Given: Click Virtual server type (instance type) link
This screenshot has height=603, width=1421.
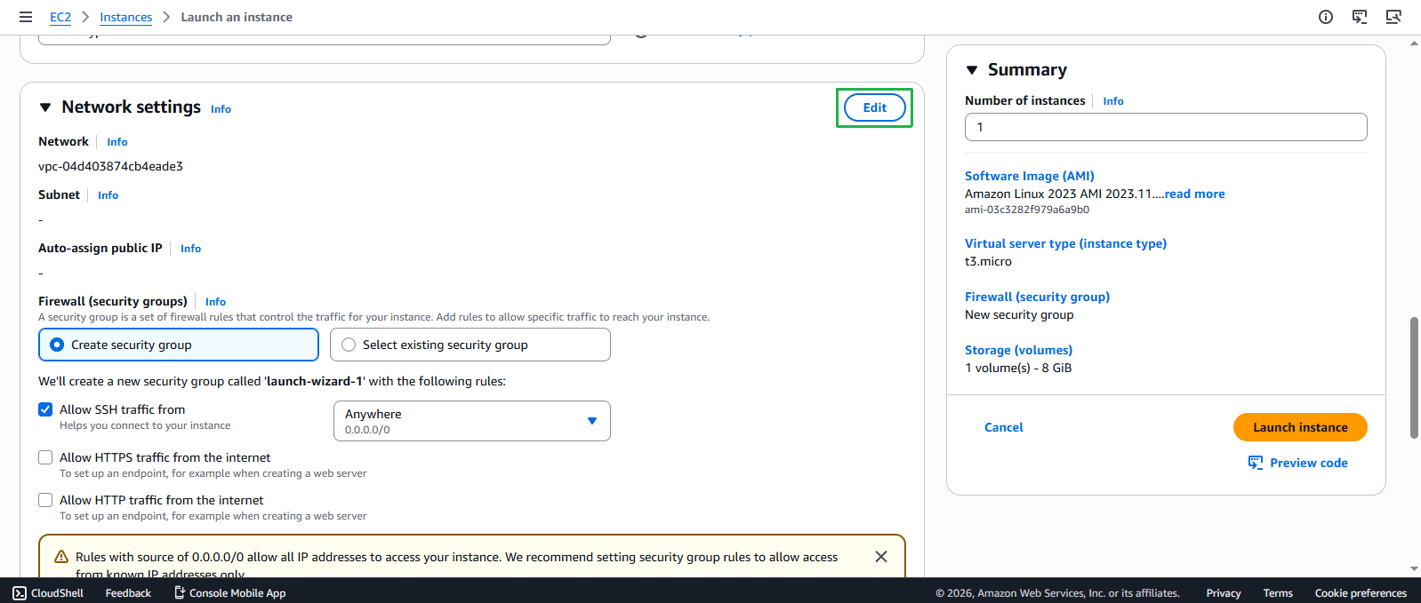Looking at the screenshot, I should [x=1065, y=243].
